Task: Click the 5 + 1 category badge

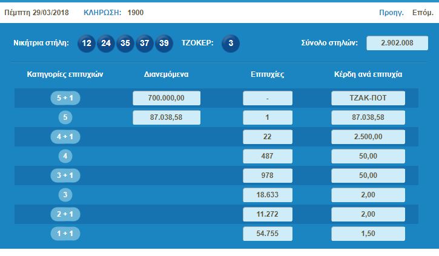Action: coord(65,98)
